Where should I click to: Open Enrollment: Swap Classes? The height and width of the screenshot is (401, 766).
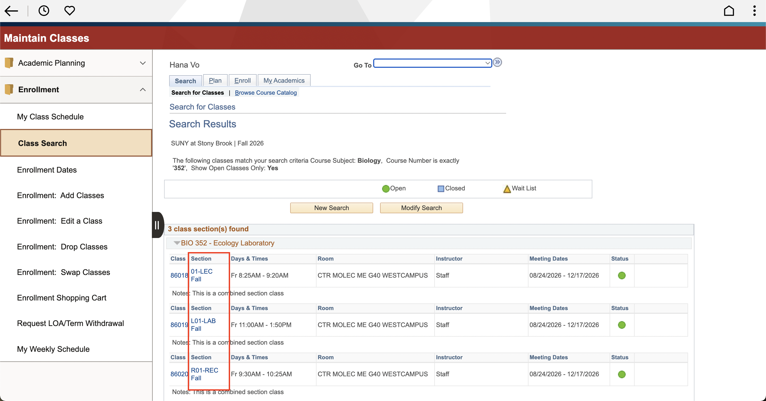coord(76,272)
